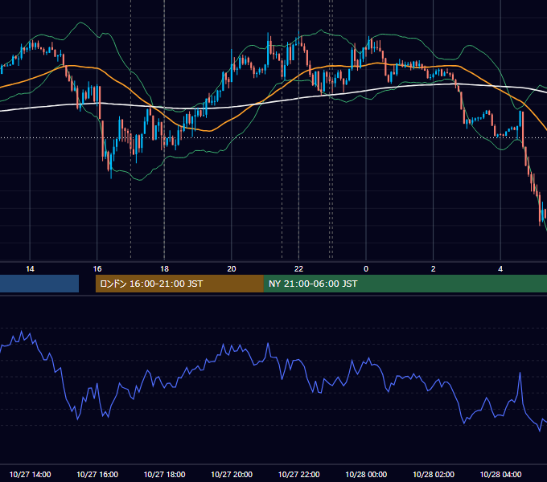Click the '4' hour label on price chart
Image resolution: width=547 pixels, height=482 pixels.
pos(500,268)
